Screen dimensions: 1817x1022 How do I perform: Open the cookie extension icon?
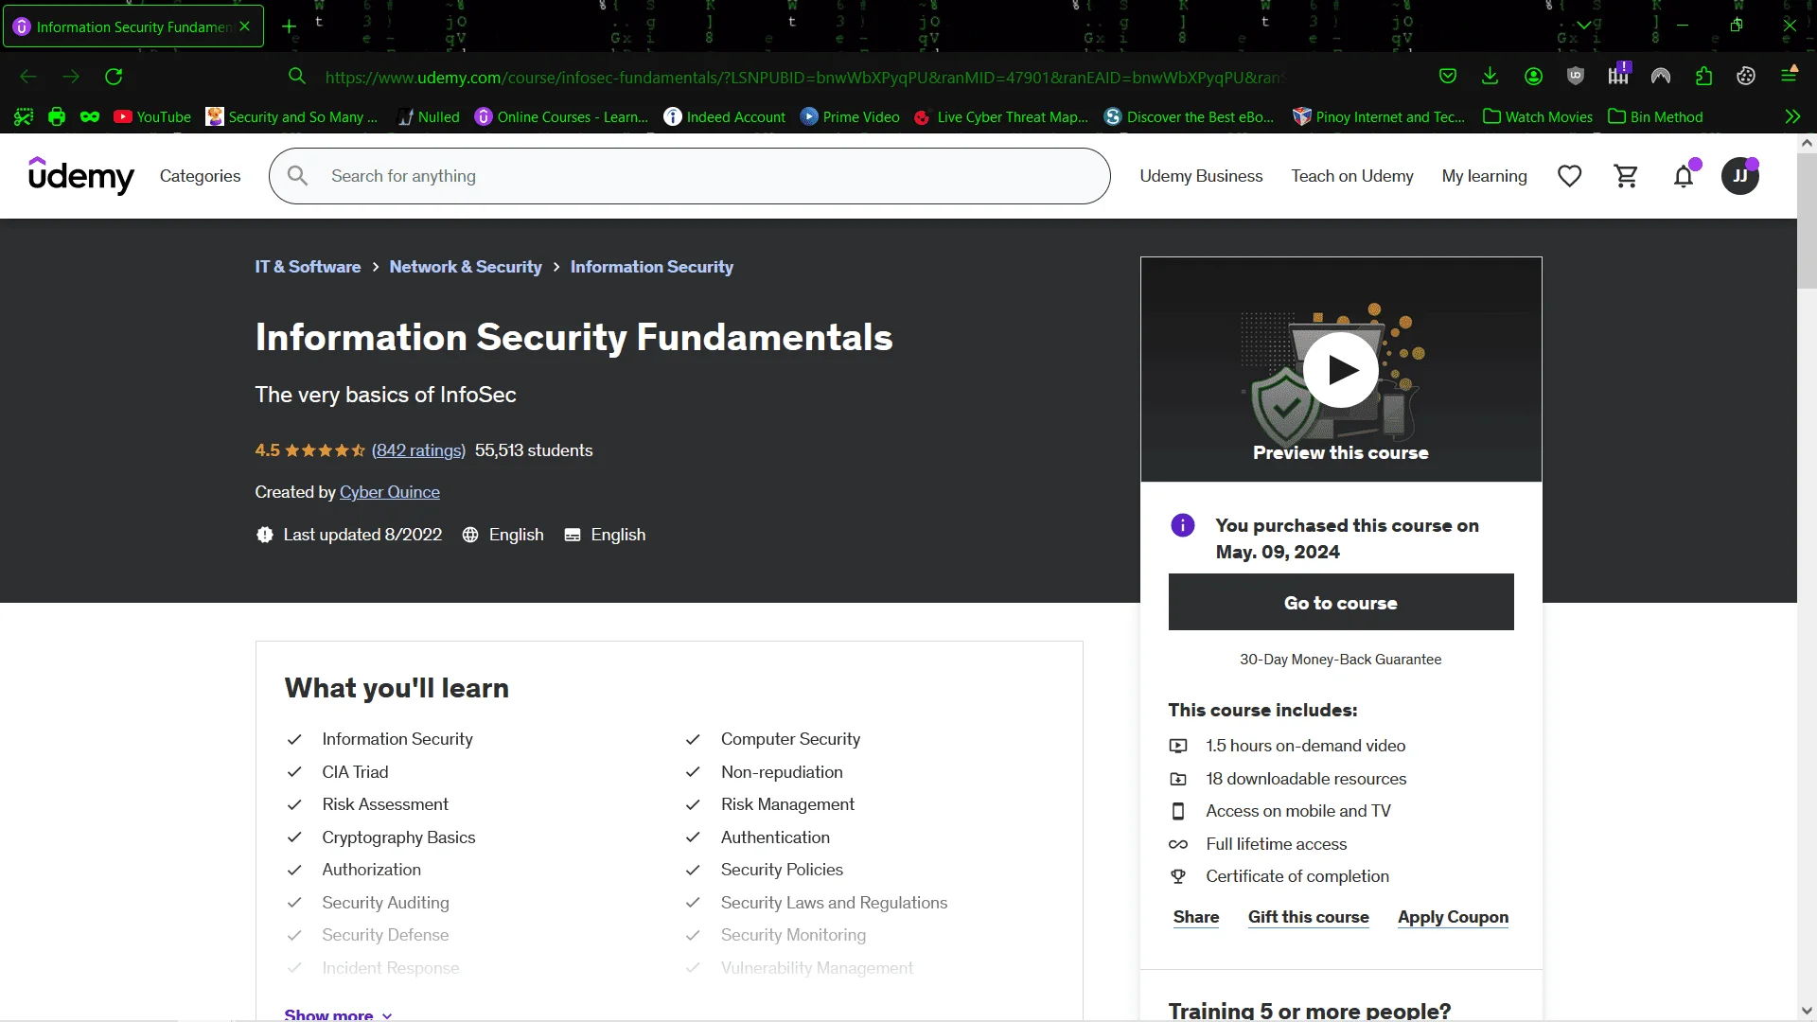pyautogui.click(x=1746, y=77)
